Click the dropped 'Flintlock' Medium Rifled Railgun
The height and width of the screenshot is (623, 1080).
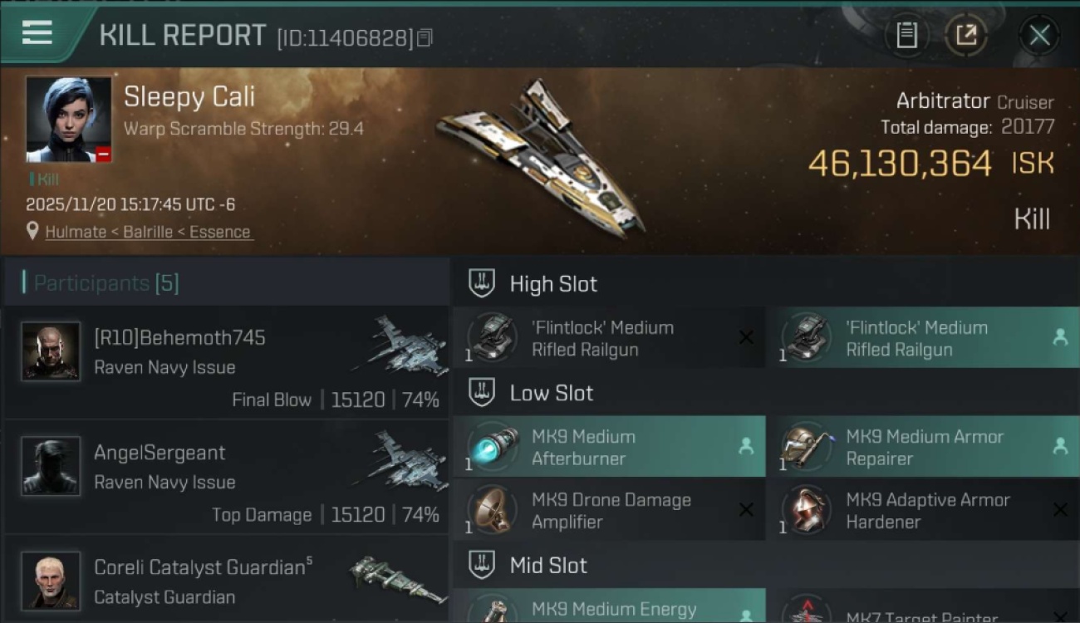[922, 338]
